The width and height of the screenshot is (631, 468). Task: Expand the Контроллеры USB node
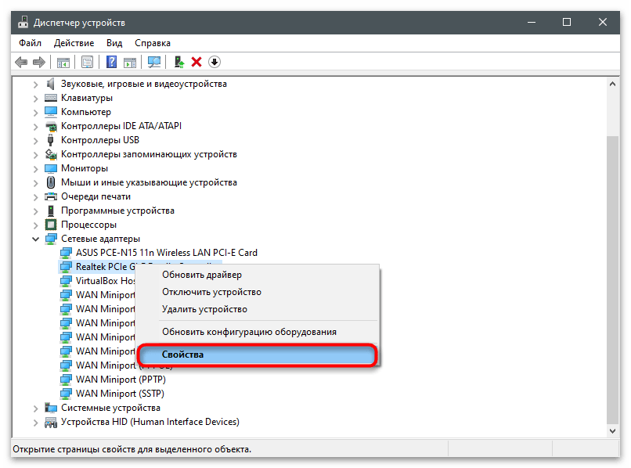click(x=35, y=140)
